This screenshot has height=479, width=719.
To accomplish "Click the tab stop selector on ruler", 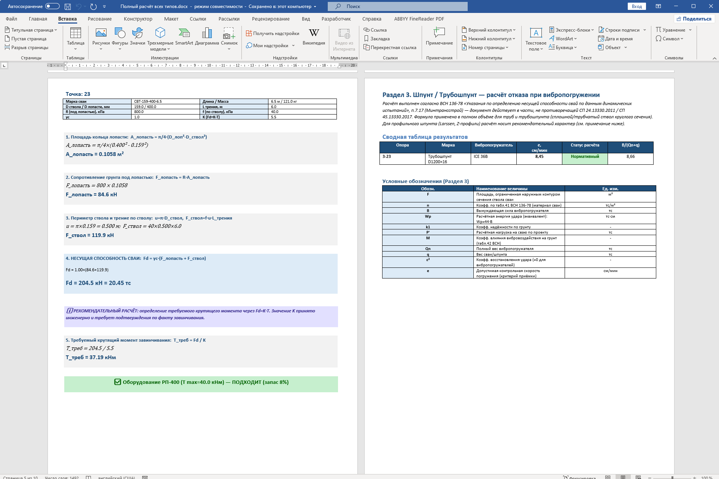I will pyautogui.click(x=4, y=65).
